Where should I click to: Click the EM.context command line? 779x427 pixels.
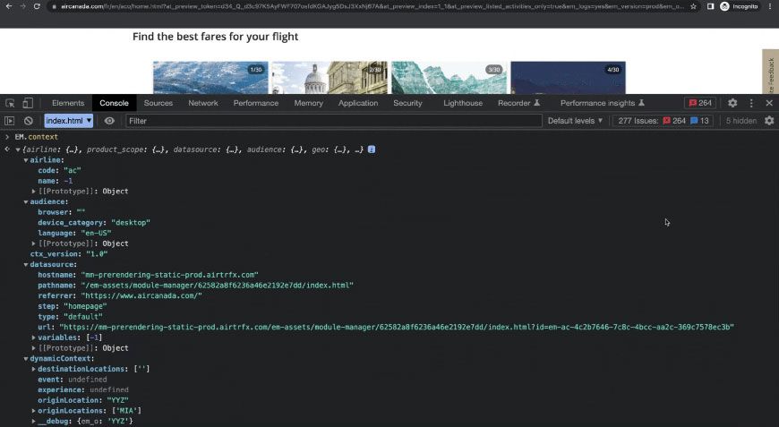coord(37,137)
